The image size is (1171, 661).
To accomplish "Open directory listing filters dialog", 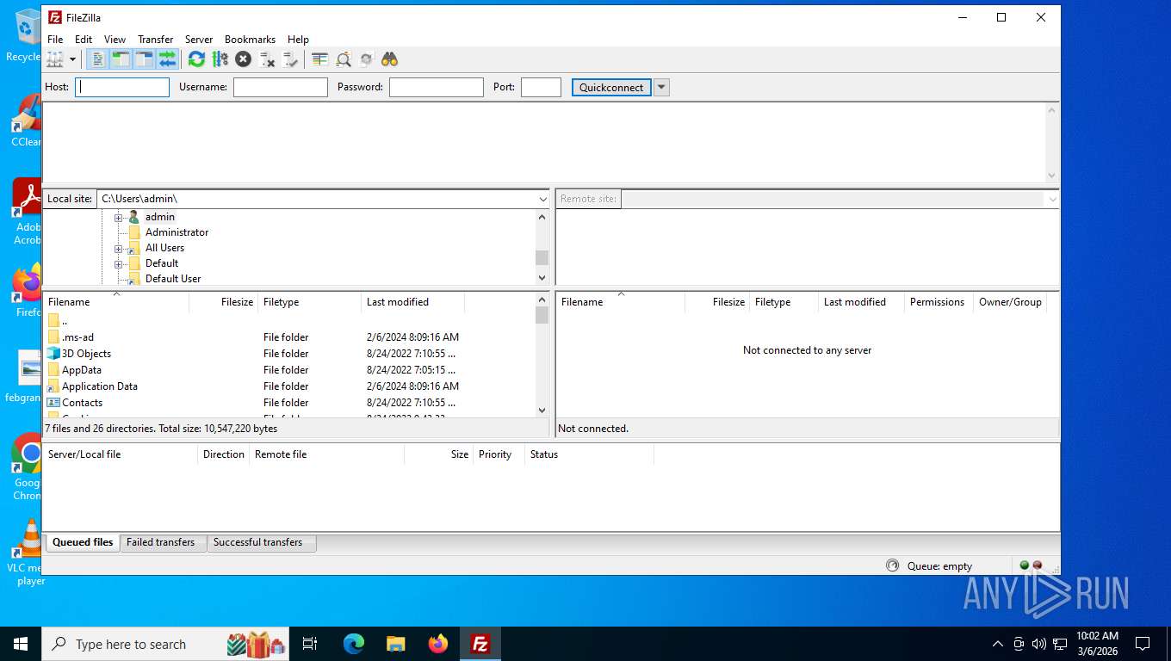I will click(x=319, y=59).
